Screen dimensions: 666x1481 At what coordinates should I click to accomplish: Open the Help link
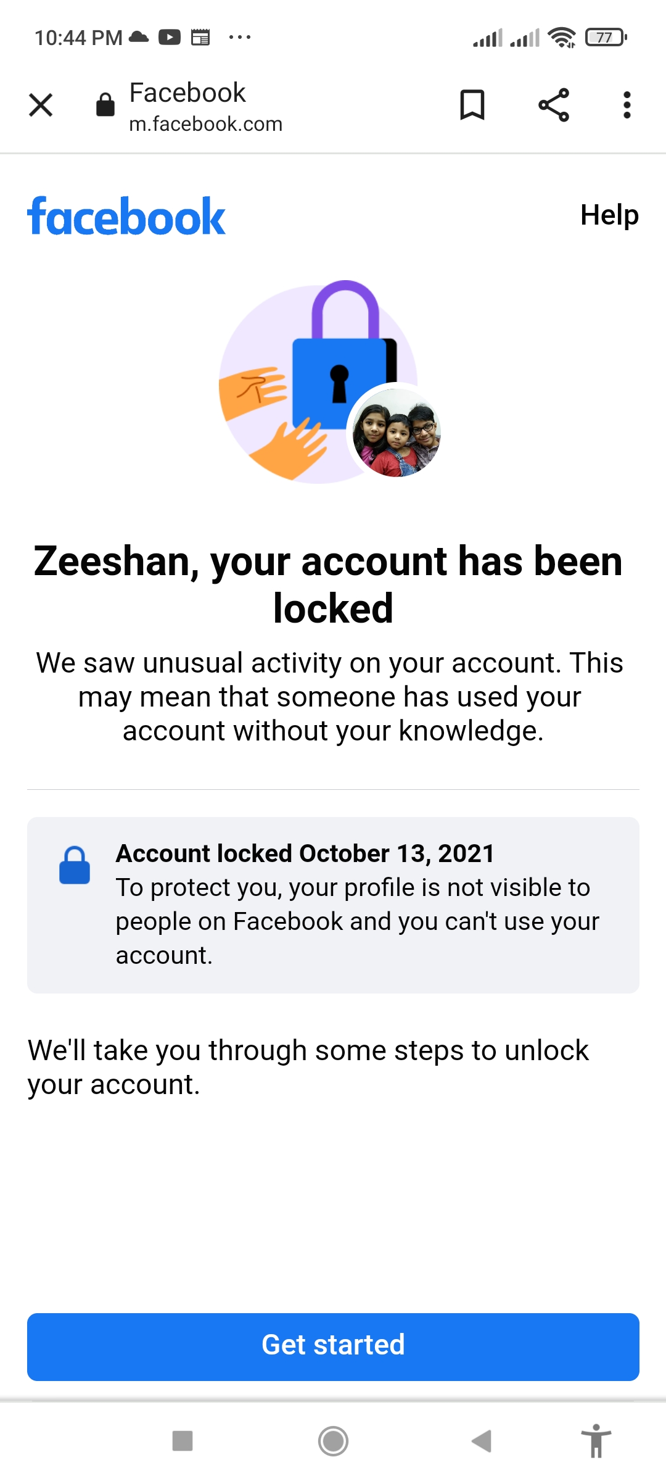coord(609,215)
